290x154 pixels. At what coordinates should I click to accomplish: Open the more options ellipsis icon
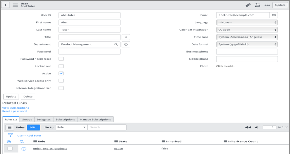click(267, 5)
